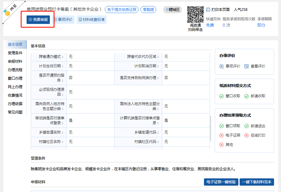
Task: Open 事项评价 next to the apply button
Action: coord(63,20)
